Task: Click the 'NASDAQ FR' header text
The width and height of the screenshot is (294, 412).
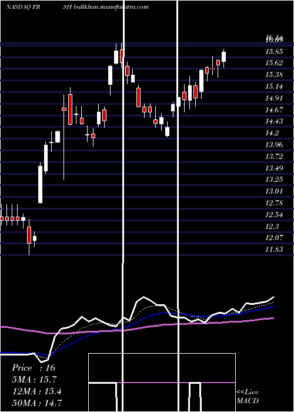Action: pos(23,7)
